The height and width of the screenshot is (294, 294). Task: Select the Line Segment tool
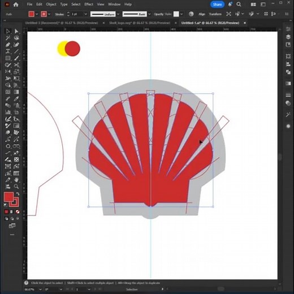click(x=16, y=51)
